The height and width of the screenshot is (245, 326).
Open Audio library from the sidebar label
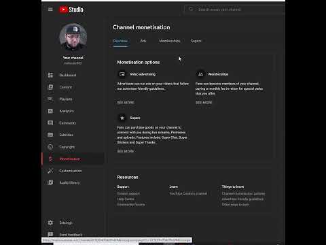tap(69, 182)
